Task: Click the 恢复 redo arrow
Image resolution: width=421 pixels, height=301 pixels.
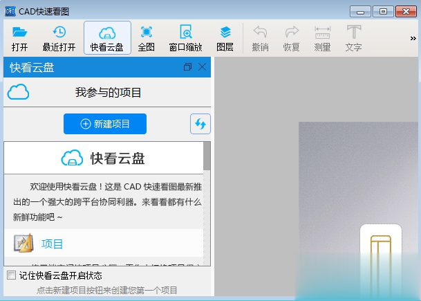Action: [291, 38]
